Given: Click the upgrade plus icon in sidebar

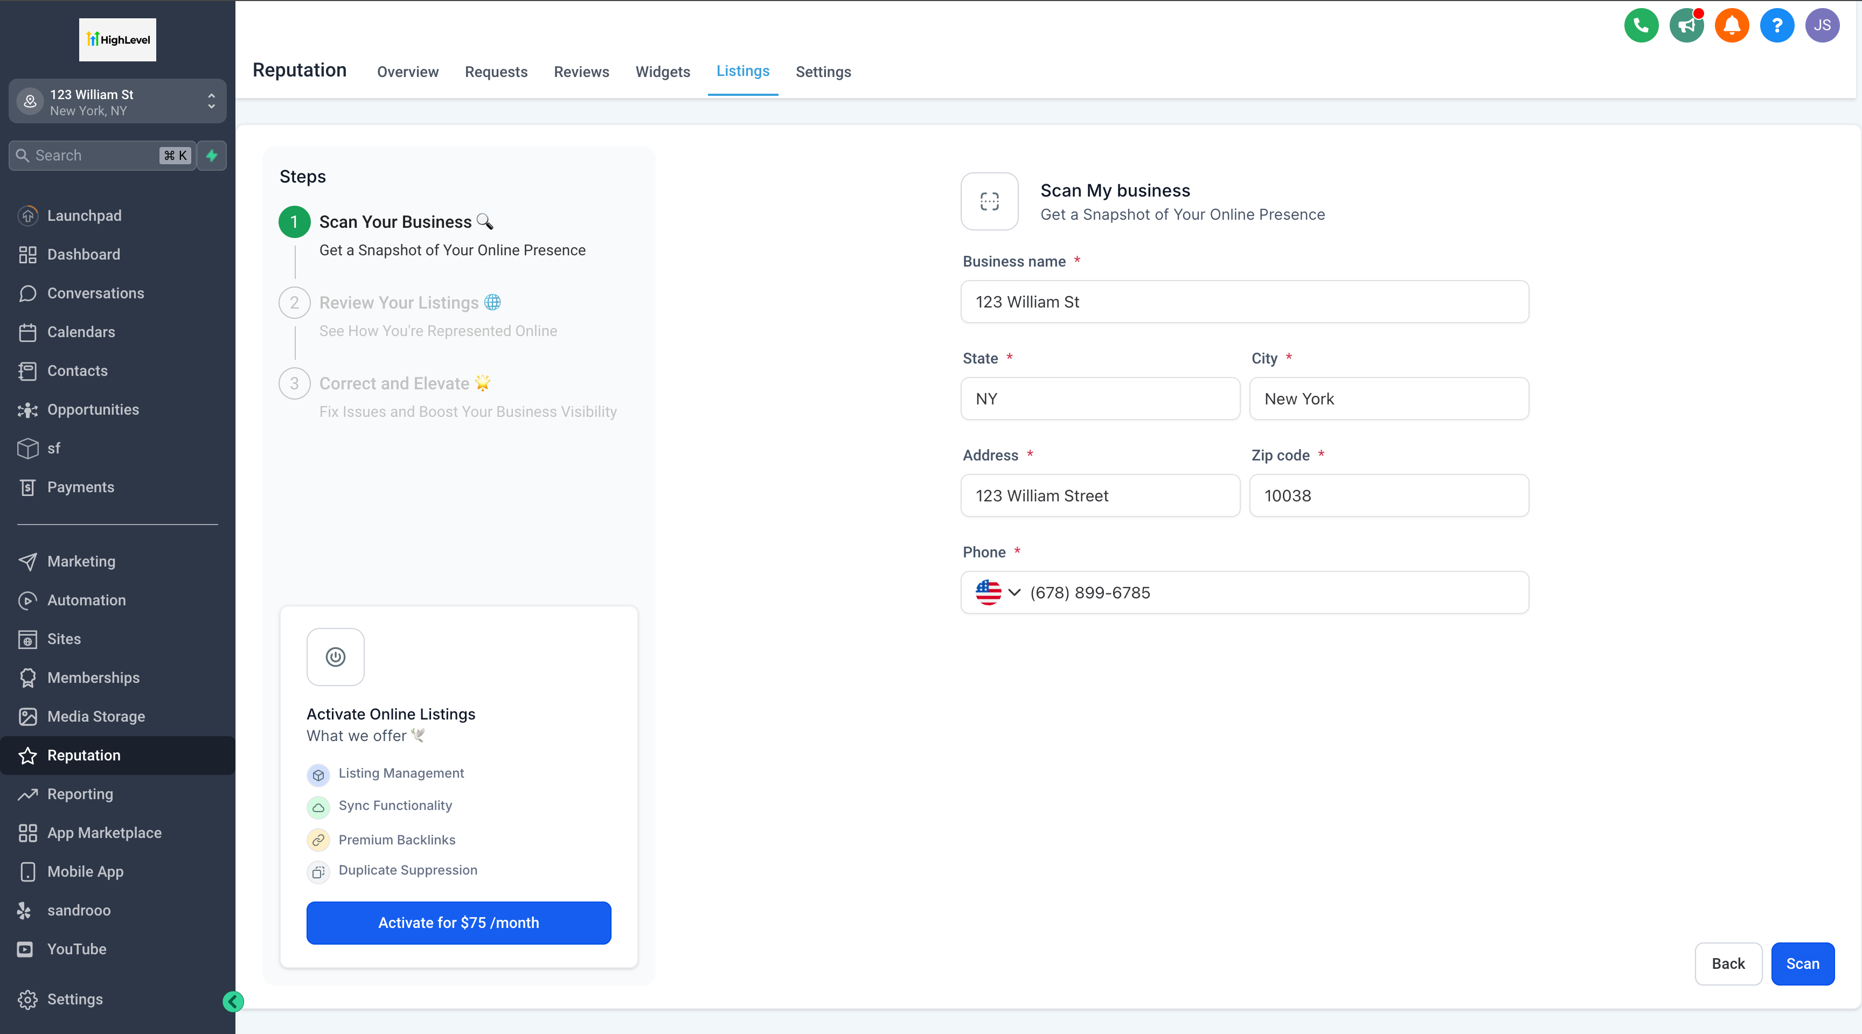Looking at the screenshot, I should [211, 155].
